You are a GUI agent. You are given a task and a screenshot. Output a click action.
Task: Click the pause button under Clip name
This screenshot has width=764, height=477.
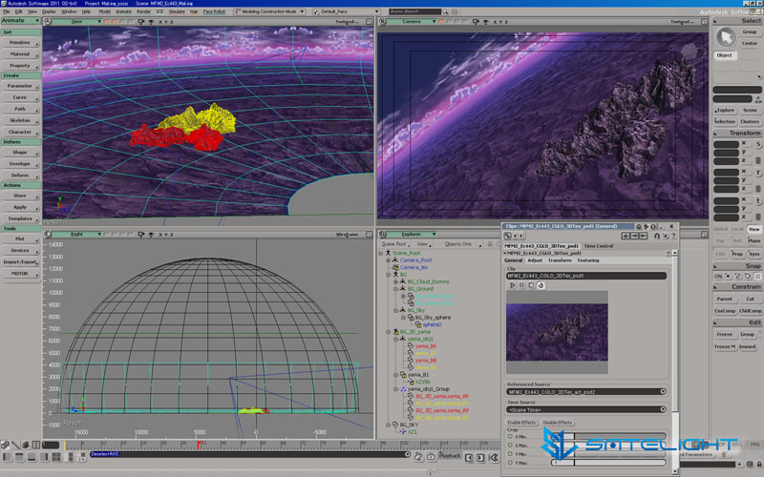pyautogui.click(x=521, y=285)
